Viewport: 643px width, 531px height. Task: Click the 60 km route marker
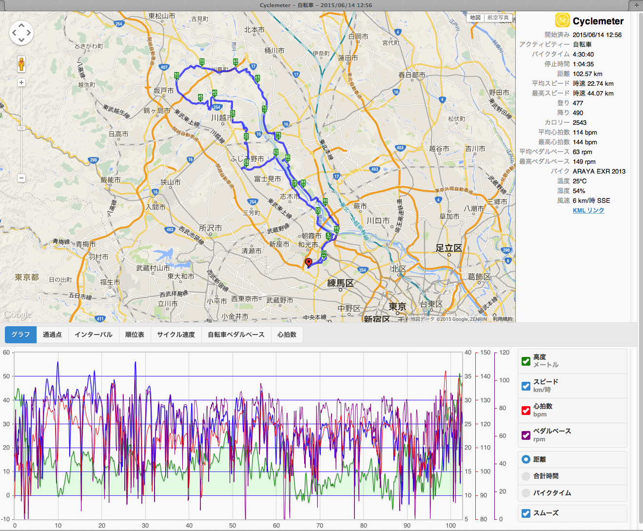point(235,62)
